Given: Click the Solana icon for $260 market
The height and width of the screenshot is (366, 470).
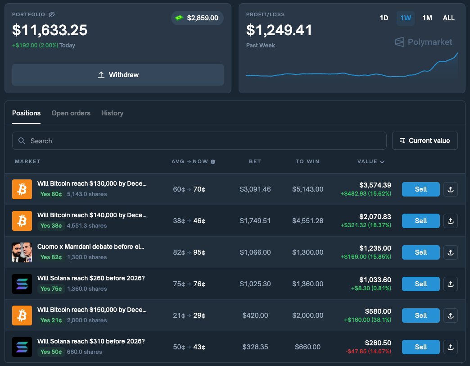Looking at the screenshot, I should [22, 284].
